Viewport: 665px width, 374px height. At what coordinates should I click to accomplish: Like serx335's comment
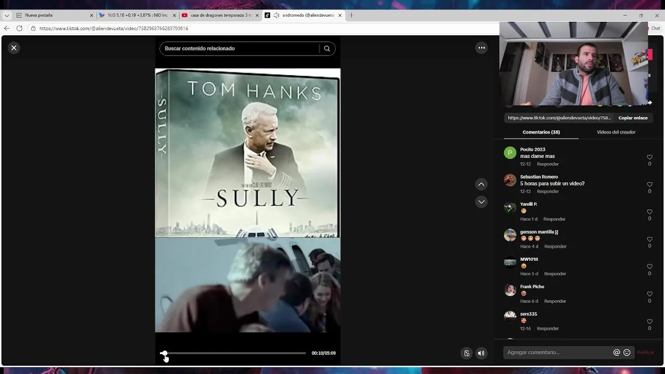[649, 322]
